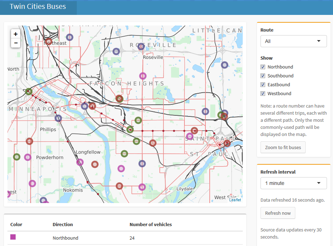Uncheck the Northbound checkbox
Screen dimensions: 333x246
[x=263, y=67]
